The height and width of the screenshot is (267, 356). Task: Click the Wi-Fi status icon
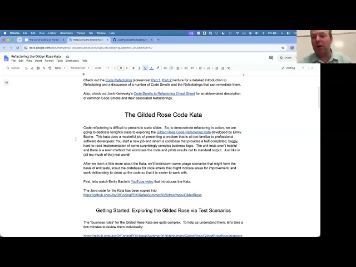(238, 33)
